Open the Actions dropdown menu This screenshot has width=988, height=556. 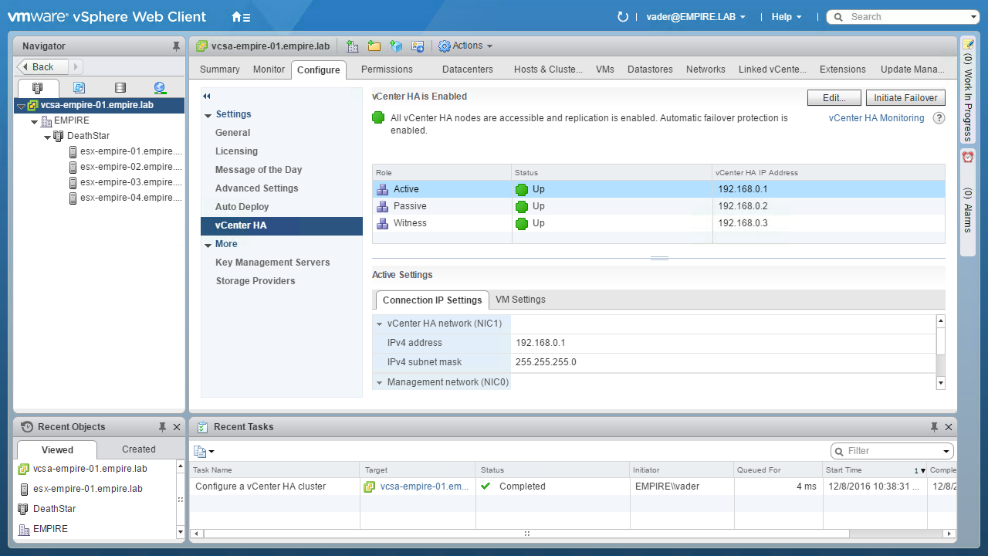click(465, 46)
